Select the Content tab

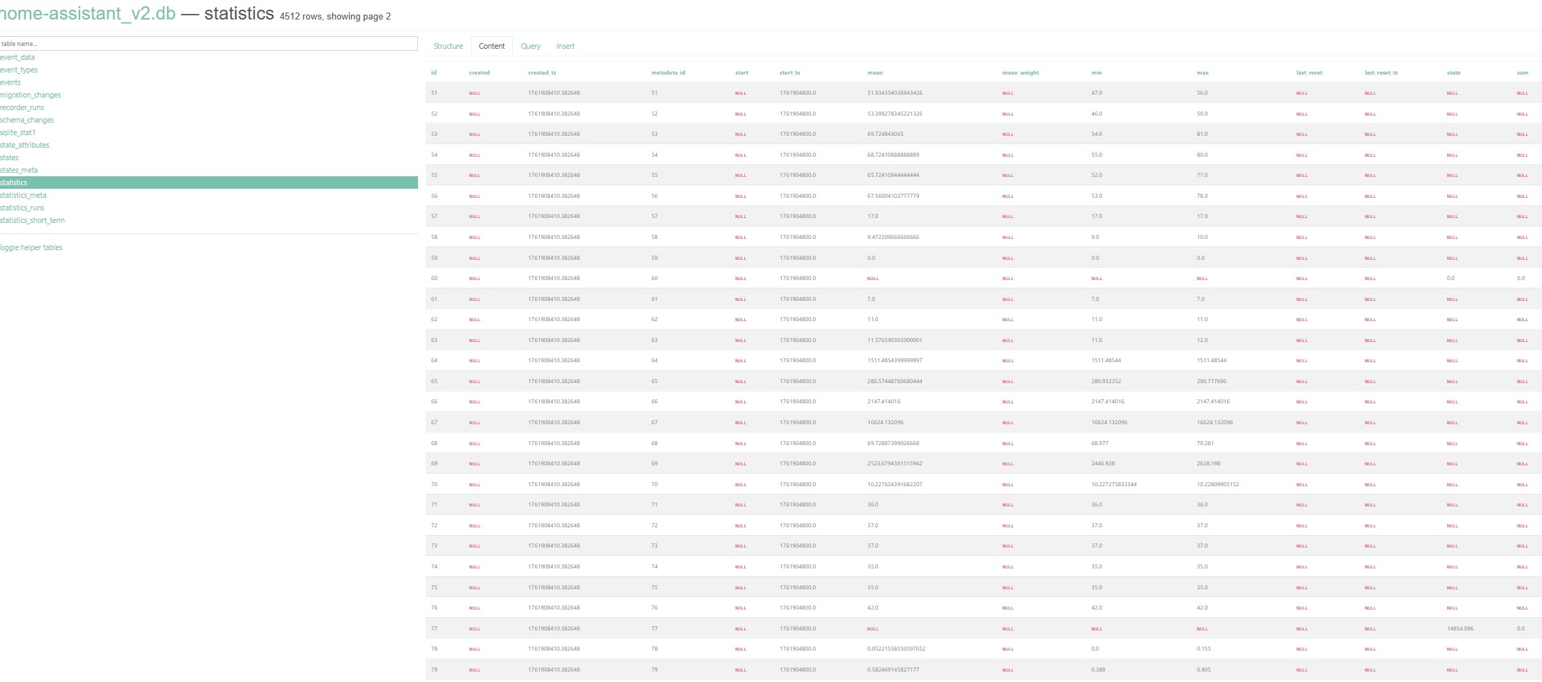[492, 46]
